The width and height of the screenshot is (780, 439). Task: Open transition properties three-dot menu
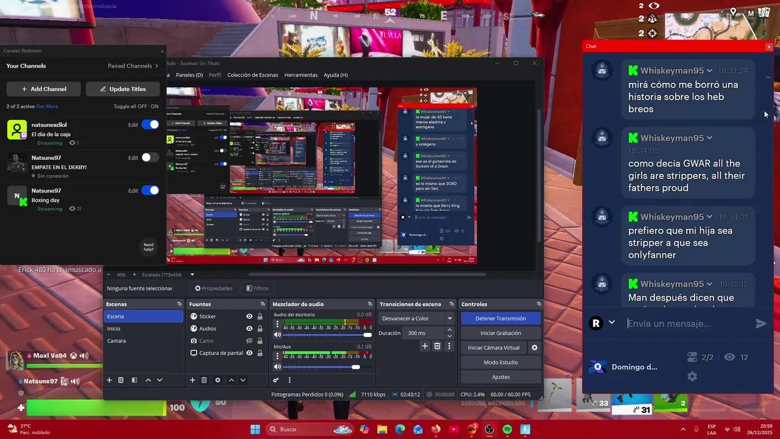point(449,346)
